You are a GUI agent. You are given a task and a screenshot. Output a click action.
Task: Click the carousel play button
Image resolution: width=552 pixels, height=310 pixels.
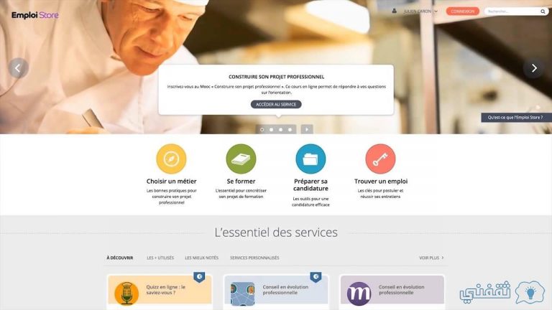pos(307,129)
